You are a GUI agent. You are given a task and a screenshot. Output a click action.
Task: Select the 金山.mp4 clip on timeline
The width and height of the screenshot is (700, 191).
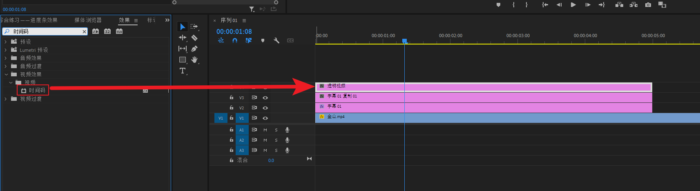pos(490,118)
